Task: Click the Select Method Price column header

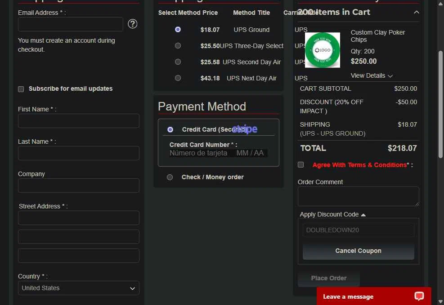Action: 188,13
